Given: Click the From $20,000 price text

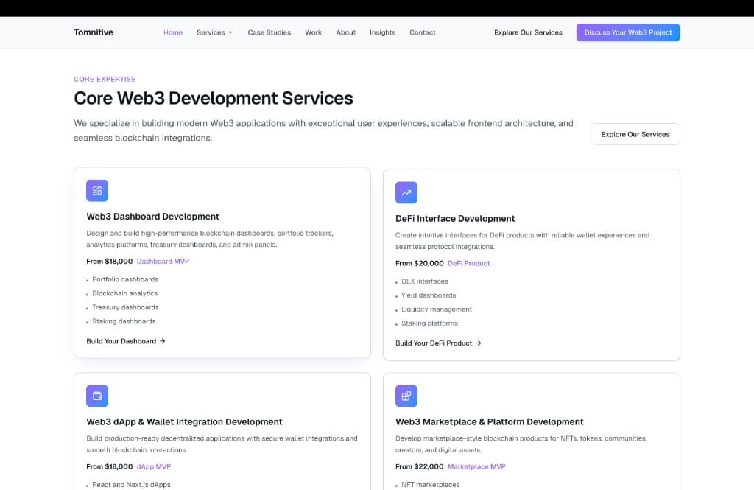Looking at the screenshot, I should [419, 263].
